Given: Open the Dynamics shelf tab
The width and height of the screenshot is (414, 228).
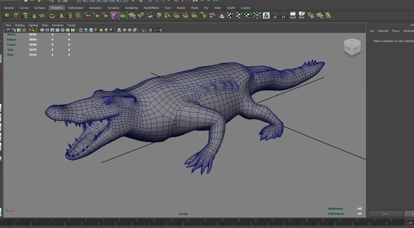Looking at the screenshot, I should pyautogui.click(x=113, y=8).
